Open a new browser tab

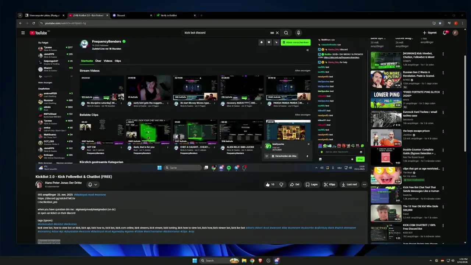(201, 15)
